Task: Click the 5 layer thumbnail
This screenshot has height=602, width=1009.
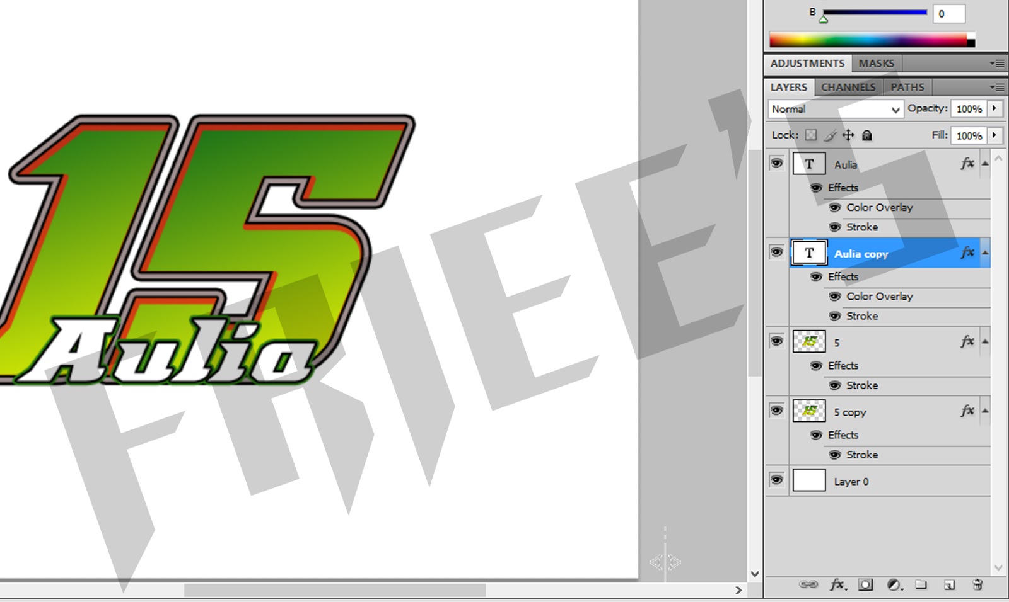Action: coord(809,341)
